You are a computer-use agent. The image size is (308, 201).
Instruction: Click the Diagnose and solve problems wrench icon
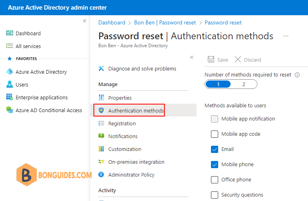tap(101, 68)
